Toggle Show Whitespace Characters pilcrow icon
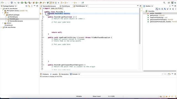Viewport: 177px width, 99px height. tap(58, 3)
